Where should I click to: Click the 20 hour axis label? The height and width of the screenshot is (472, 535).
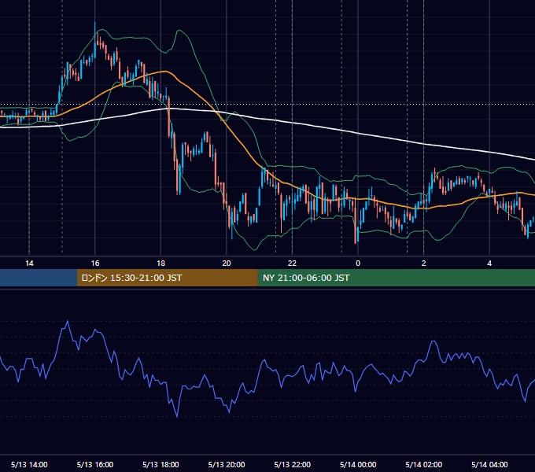227,264
